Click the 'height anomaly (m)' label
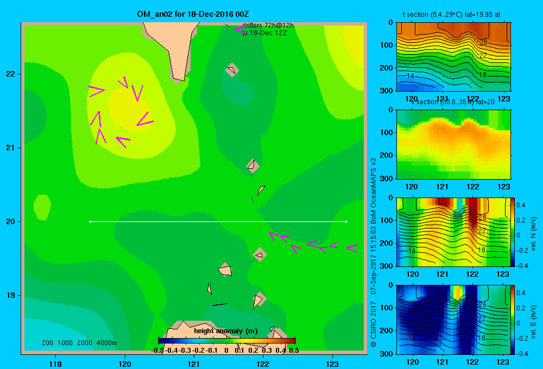Image resolution: width=543 pixels, height=369 pixels. pos(226,331)
